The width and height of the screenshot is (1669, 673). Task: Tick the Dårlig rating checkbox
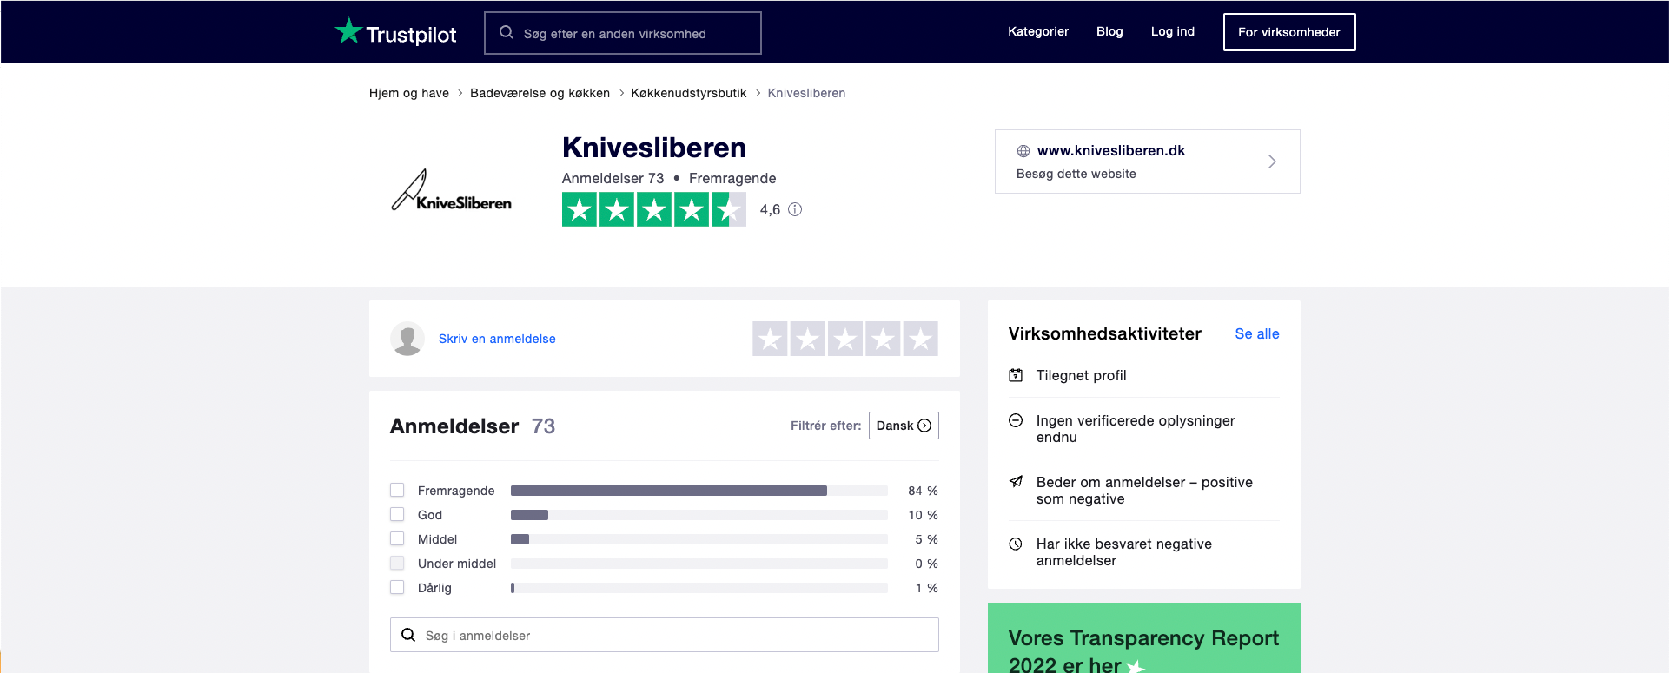pyautogui.click(x=397, y=587)
